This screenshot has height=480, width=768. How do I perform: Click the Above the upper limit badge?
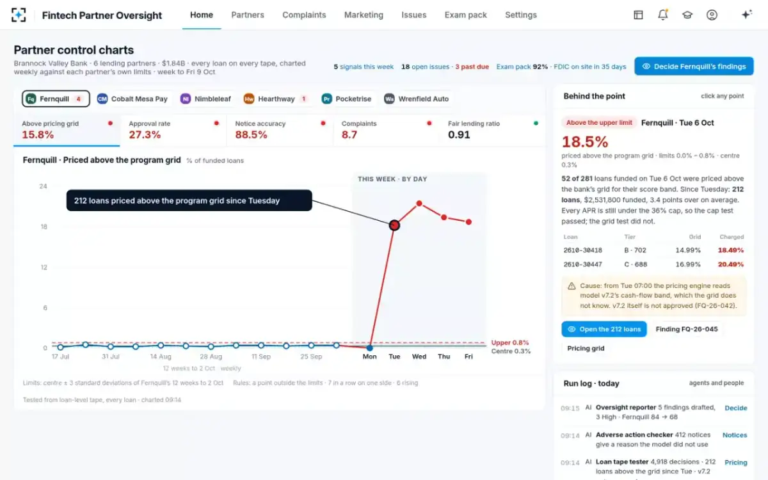point(599,123)
